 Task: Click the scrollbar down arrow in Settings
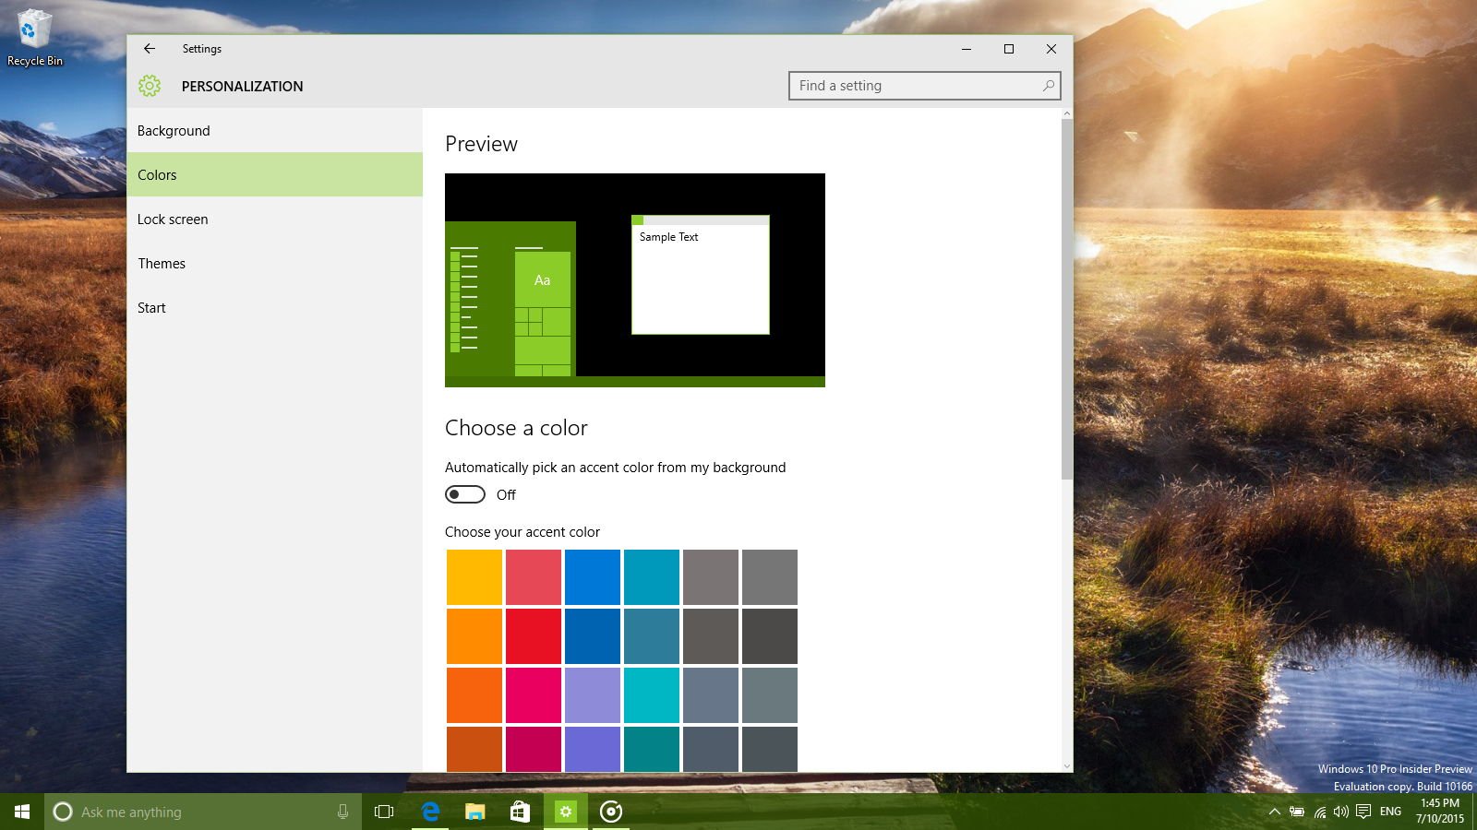pyautogui.click(x=1067, y=766)
